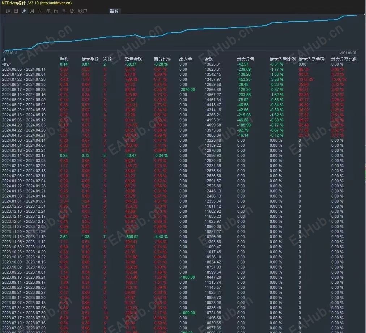
Task: Click the -506.92 loss amount
Action: tap(132, 237)
